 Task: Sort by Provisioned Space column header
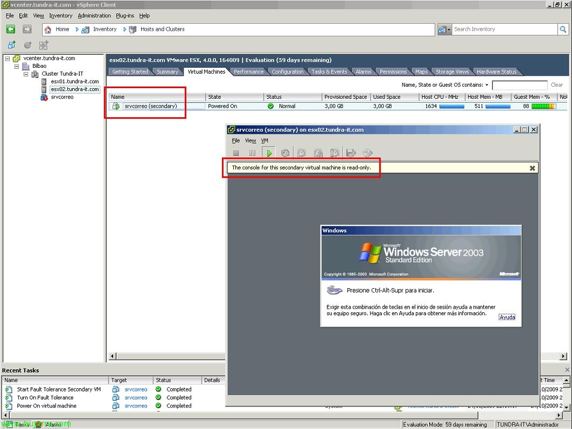(x=345, y=97)
